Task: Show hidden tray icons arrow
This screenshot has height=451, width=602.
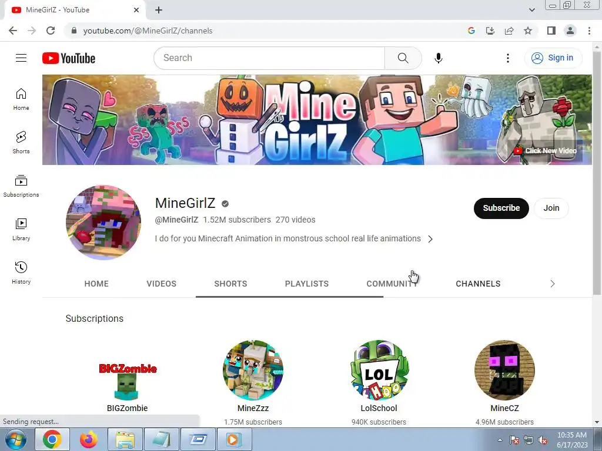Action: click(x=500, y=440)
